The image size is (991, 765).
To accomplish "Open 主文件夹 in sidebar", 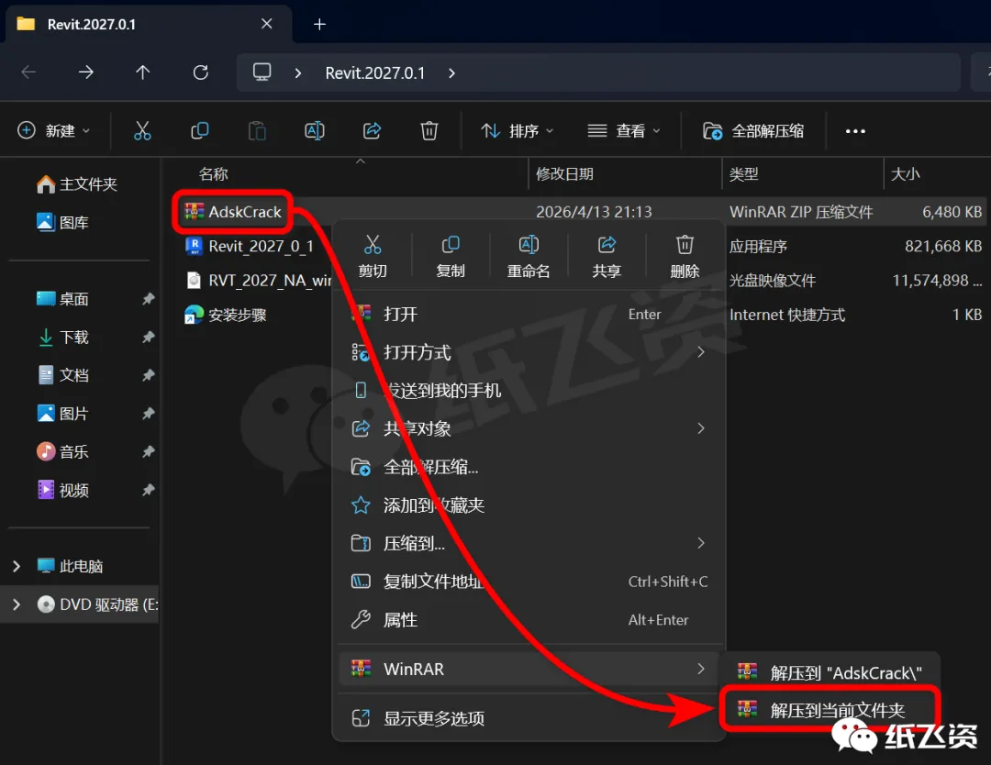I will coord(76,184).
